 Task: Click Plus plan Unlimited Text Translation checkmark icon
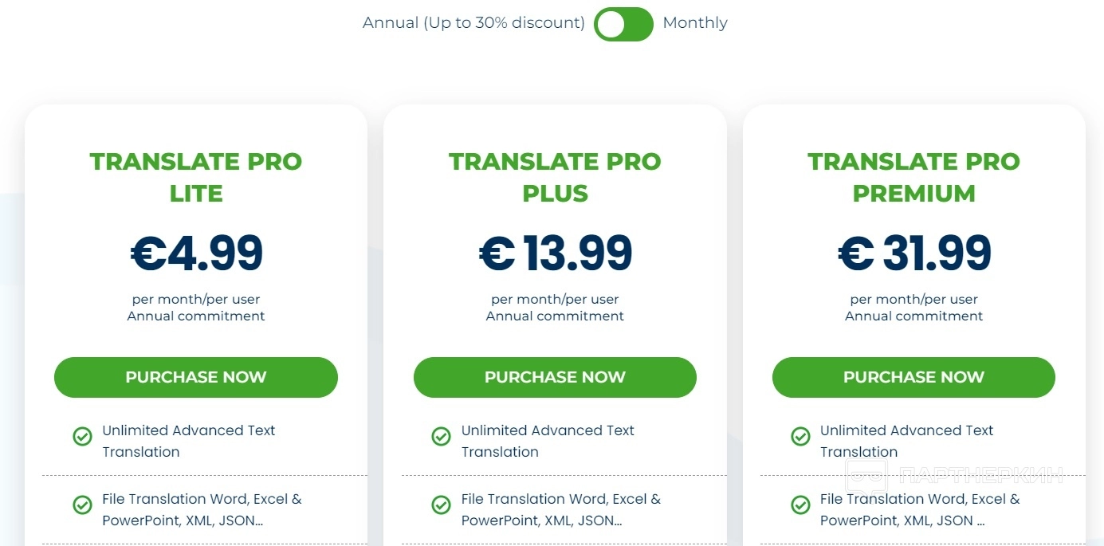(x=441, y=436)
